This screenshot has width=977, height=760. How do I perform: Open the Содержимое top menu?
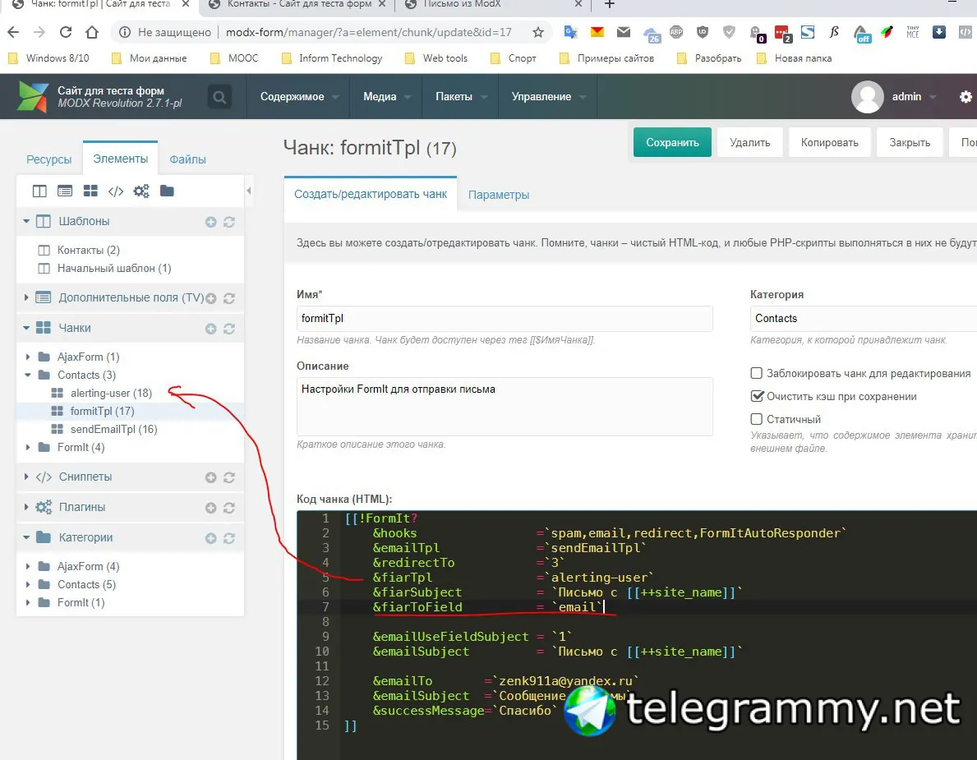click(299, 97)
